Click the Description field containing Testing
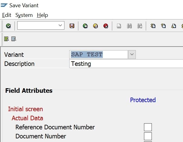 click(126, 64)
